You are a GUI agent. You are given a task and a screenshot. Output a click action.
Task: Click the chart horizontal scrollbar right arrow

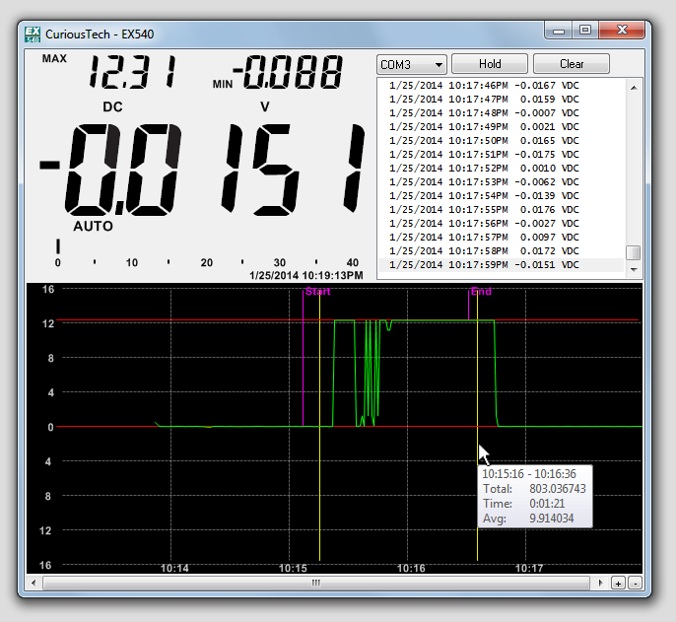click(600, 584)
